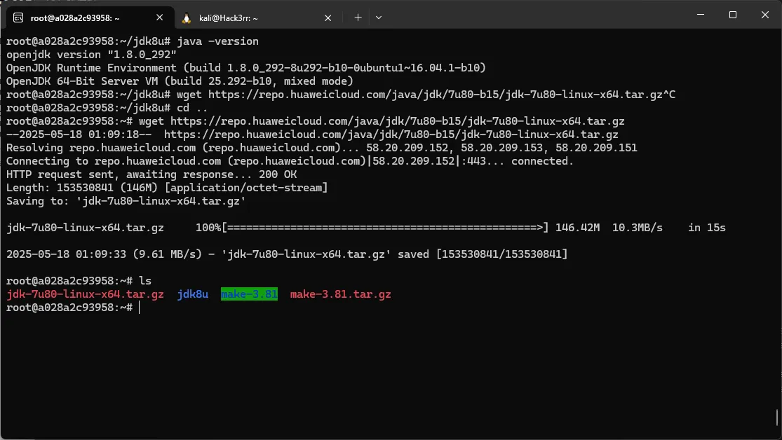Click the 'openjdk version "1.8.0_292"' line
Screen dimensions: 782x440
(x=91, y=55)
